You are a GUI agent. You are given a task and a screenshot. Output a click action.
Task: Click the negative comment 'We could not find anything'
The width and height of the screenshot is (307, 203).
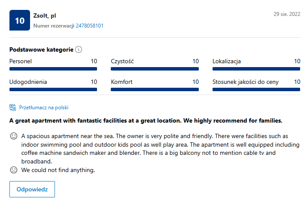58,170
